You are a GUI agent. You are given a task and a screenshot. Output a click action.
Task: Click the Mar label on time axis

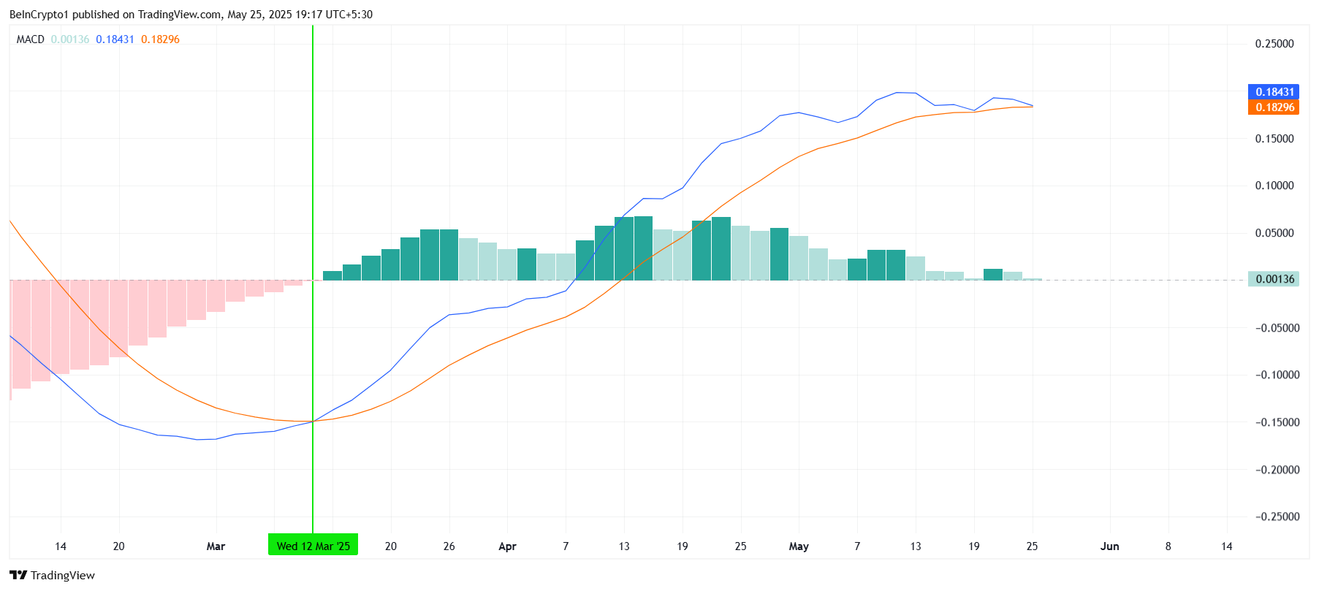pos(216,546)
